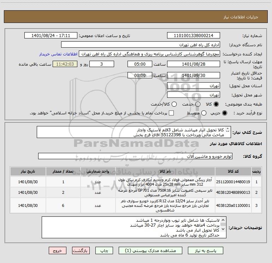Click the جزئیات اطلاعات نیاز header title
The image size is (272, 263).
[241, 17]
